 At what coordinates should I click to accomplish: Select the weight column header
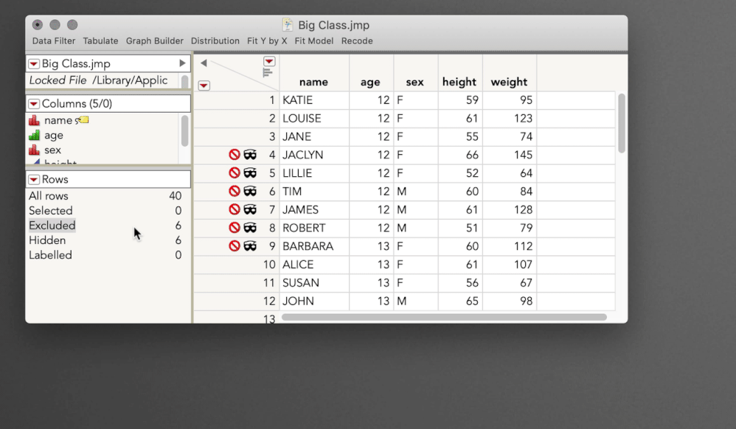tap(510, 82)
